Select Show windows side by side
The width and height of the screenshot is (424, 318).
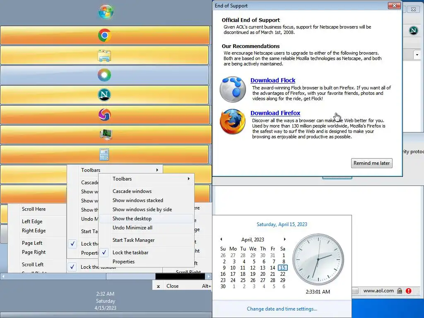[x=147, y=210]
